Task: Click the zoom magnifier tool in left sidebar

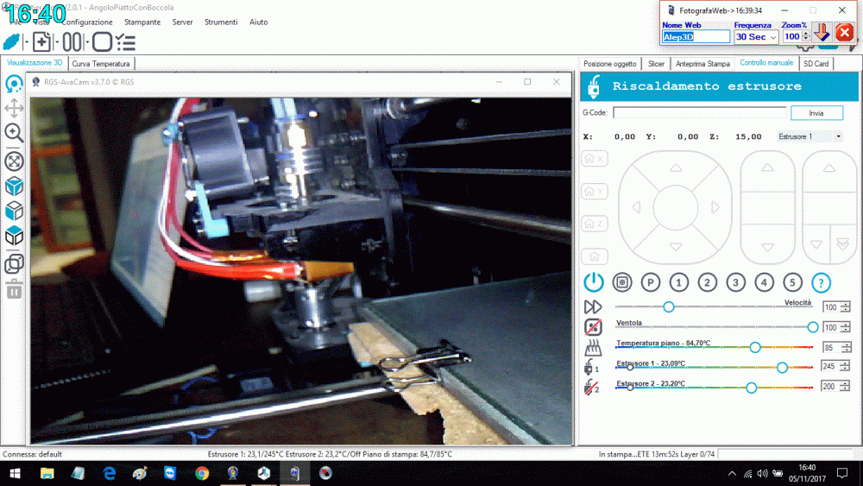Action: point(14,132)
